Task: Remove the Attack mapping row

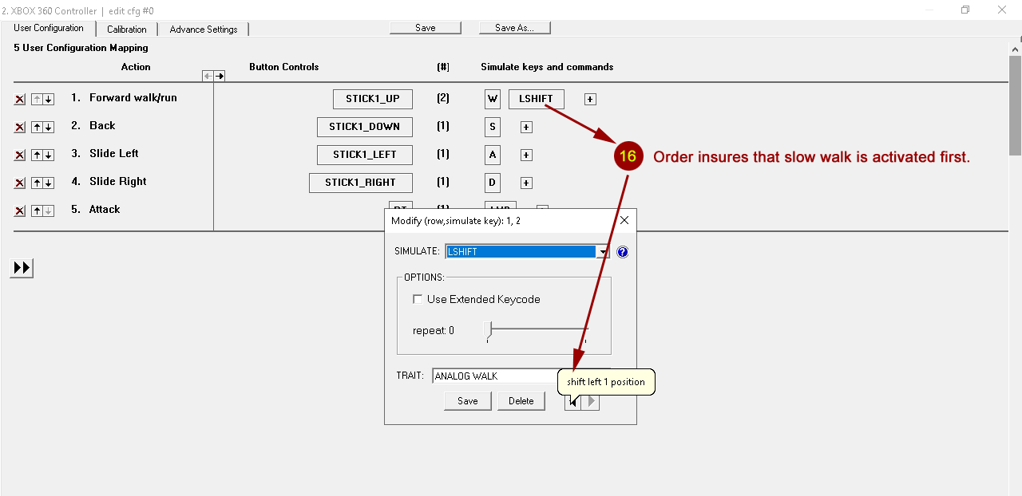Action: coord(20,211)
